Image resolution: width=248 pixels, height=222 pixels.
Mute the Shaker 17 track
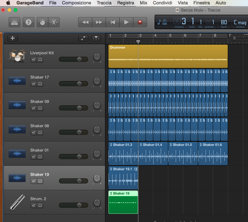pyautogui.click(x=34, y=84)
